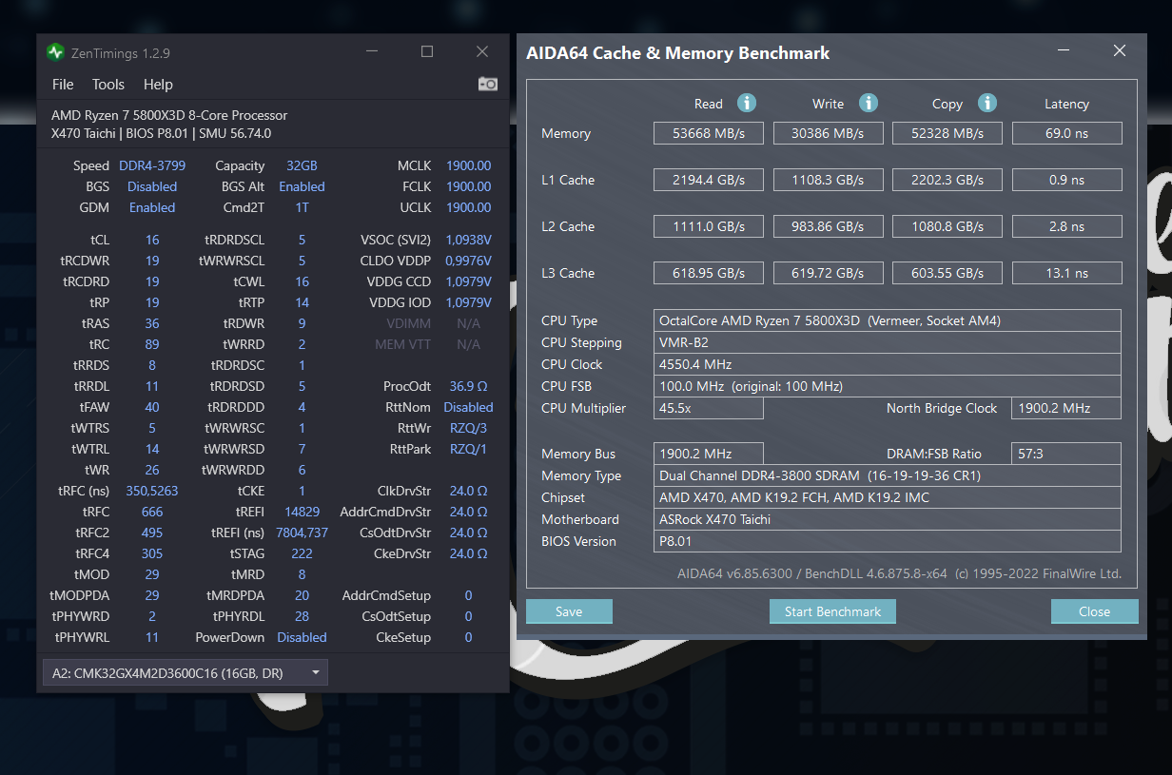Click the tSTAG value 222
Image resolution: width=1172 pixels, height=775 pixels.
pos(302,553)
